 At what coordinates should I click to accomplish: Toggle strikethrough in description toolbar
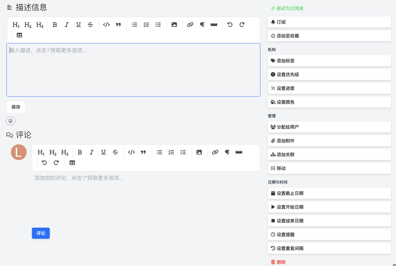pyautogui.click(x=90, y=25)
